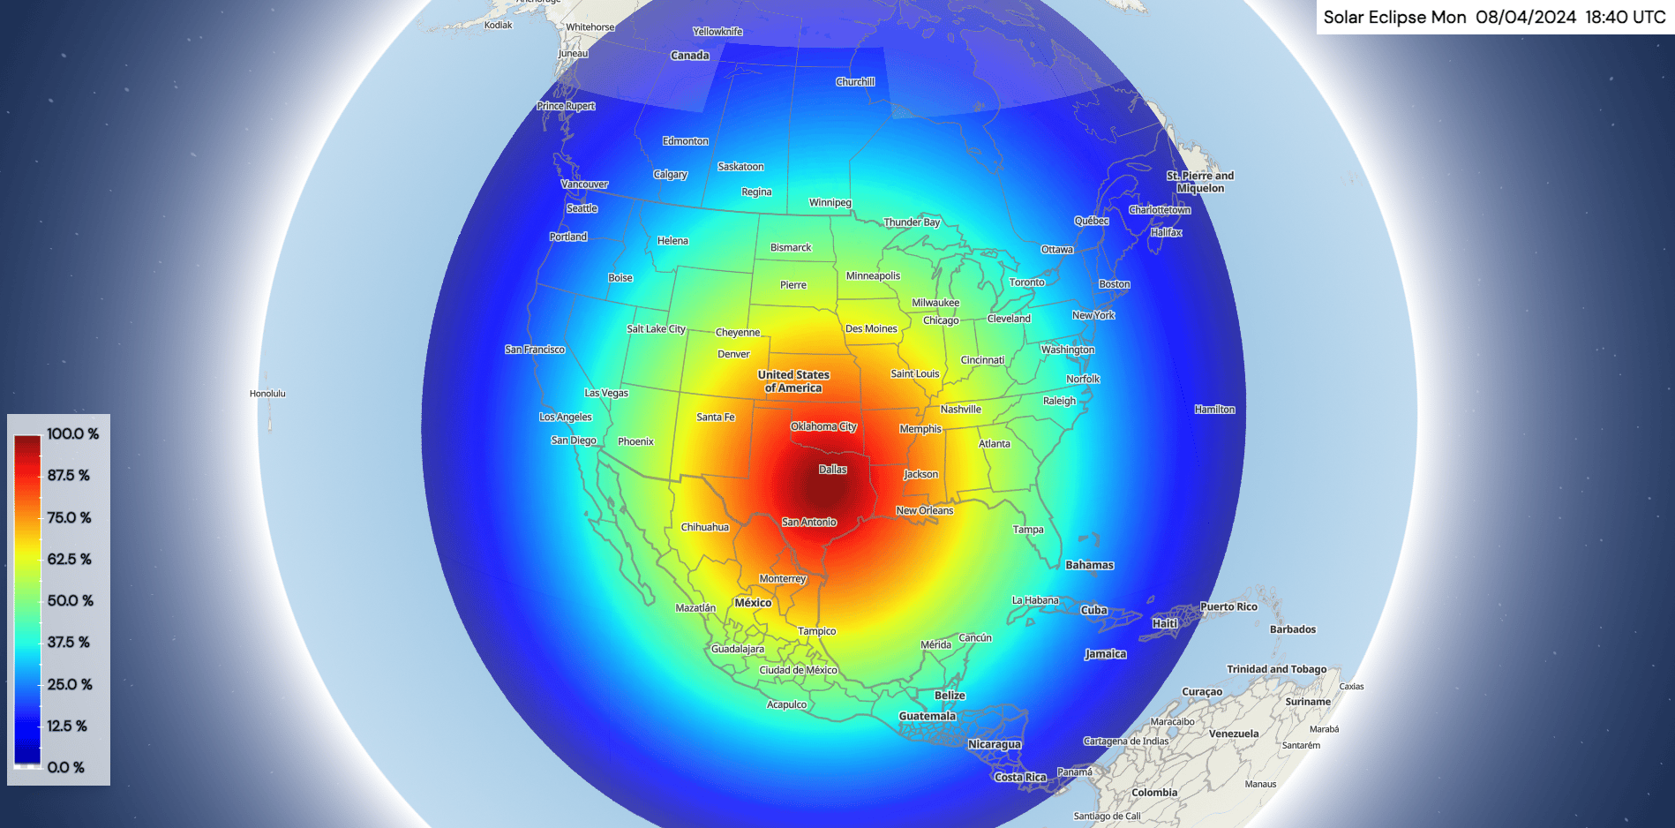Click the Solar Eclipse date and time label

1494,17
